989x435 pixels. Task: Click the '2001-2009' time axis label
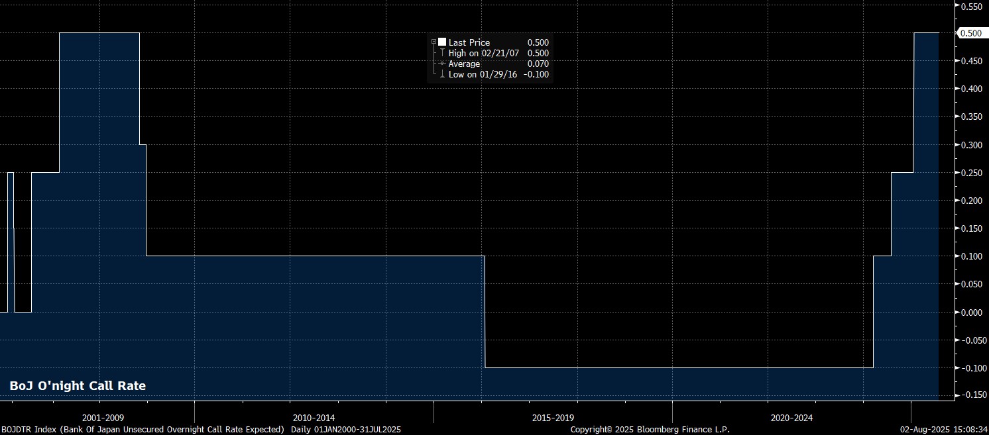pos(103,418)
